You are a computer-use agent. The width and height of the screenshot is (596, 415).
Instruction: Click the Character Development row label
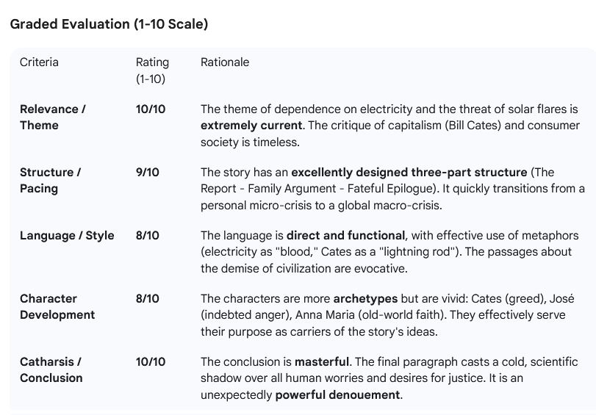57,306
